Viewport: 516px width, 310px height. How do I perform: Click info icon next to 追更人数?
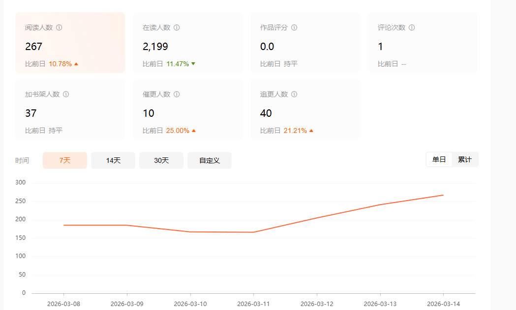coord(294,94)
